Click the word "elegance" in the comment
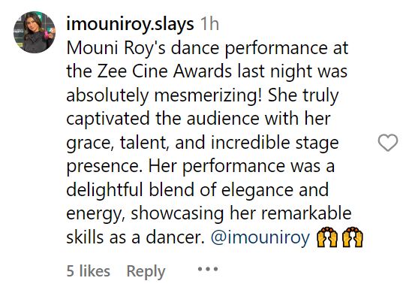Screen dimensions: 415x284 (257, 190)
